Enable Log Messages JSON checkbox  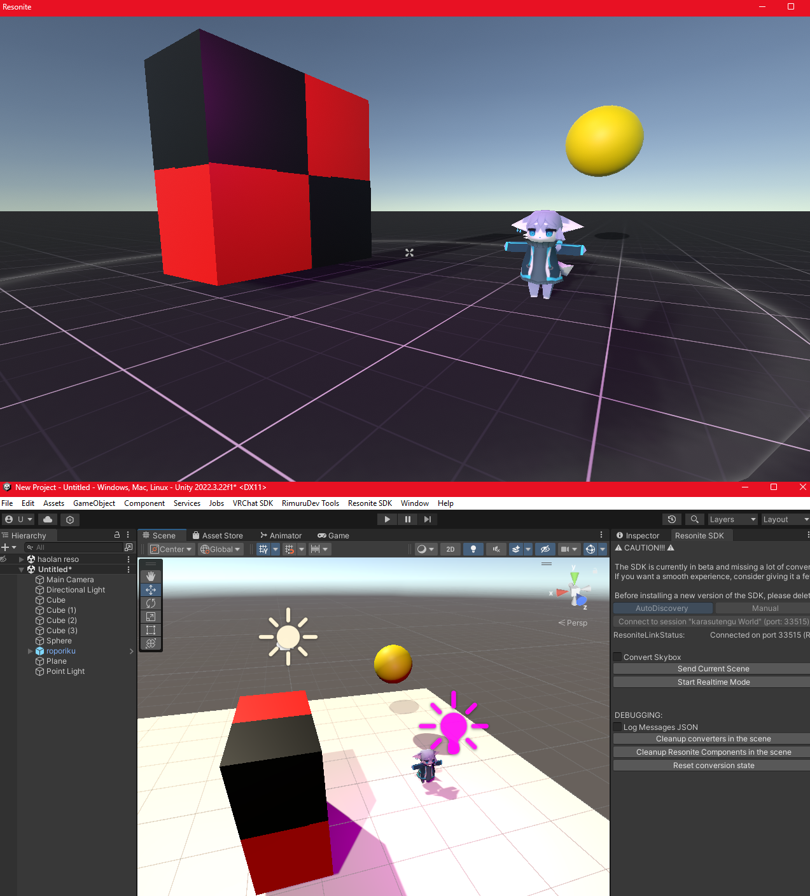pos(617,727)
